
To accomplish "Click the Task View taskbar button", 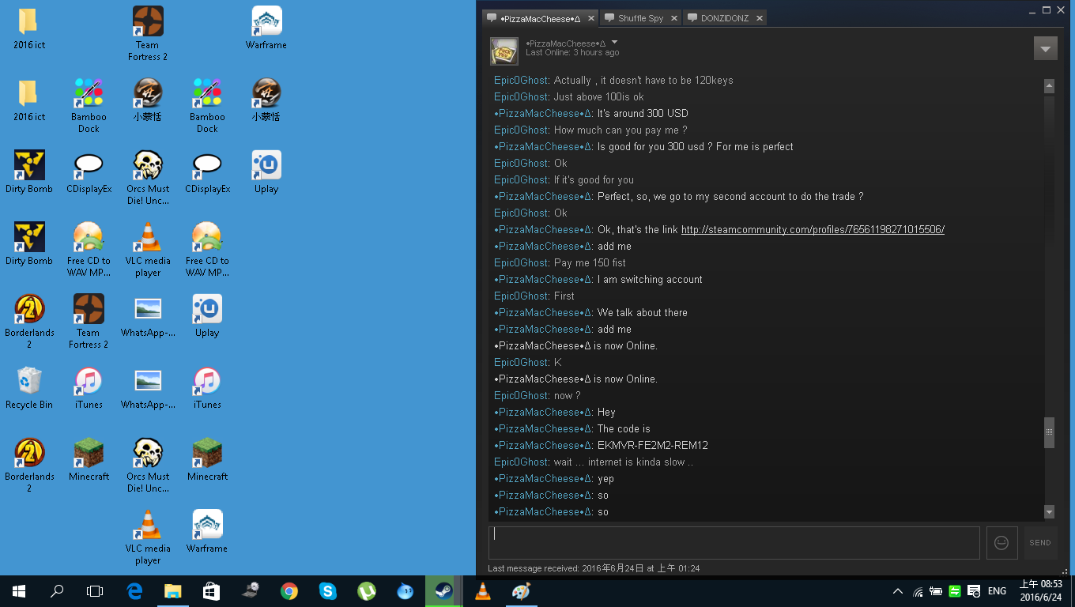I will 95,591.
